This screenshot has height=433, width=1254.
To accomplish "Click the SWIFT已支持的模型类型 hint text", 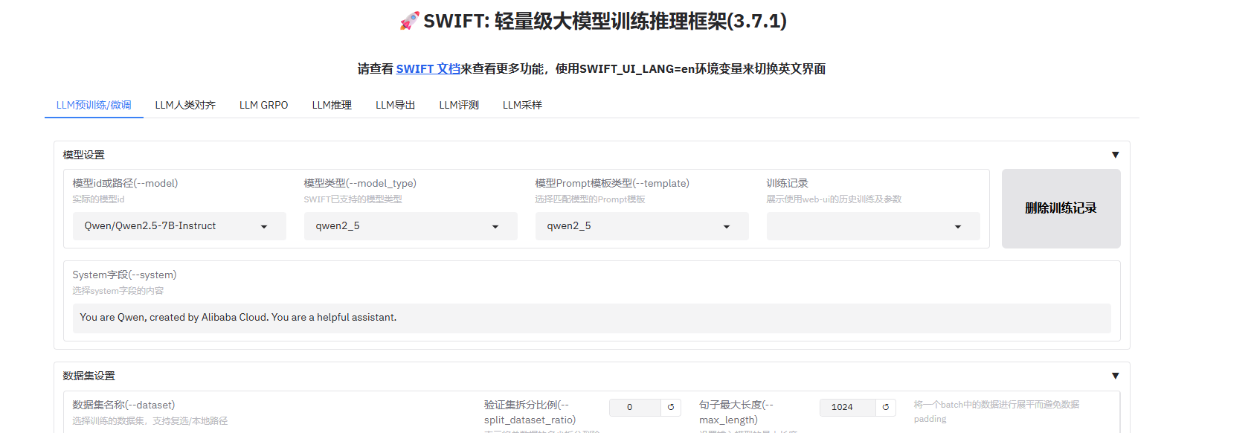I will click(x=353, y=199).
